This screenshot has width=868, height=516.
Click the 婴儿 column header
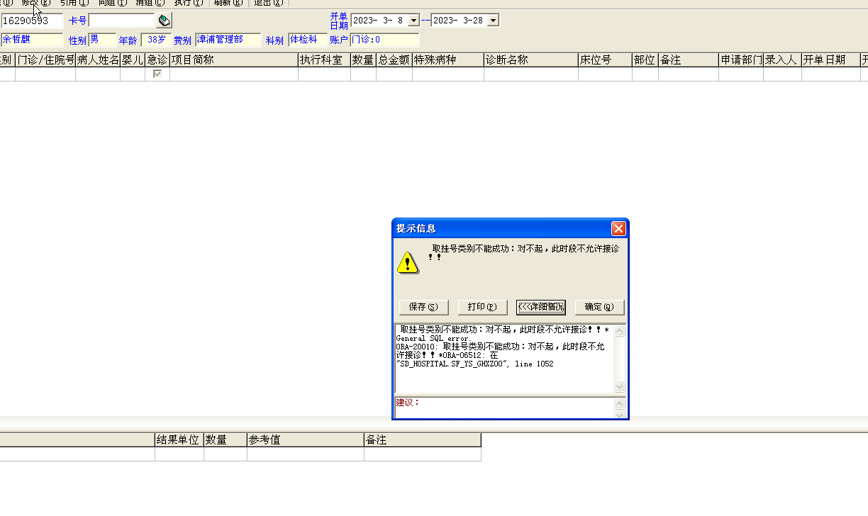[x=133, y=60]
